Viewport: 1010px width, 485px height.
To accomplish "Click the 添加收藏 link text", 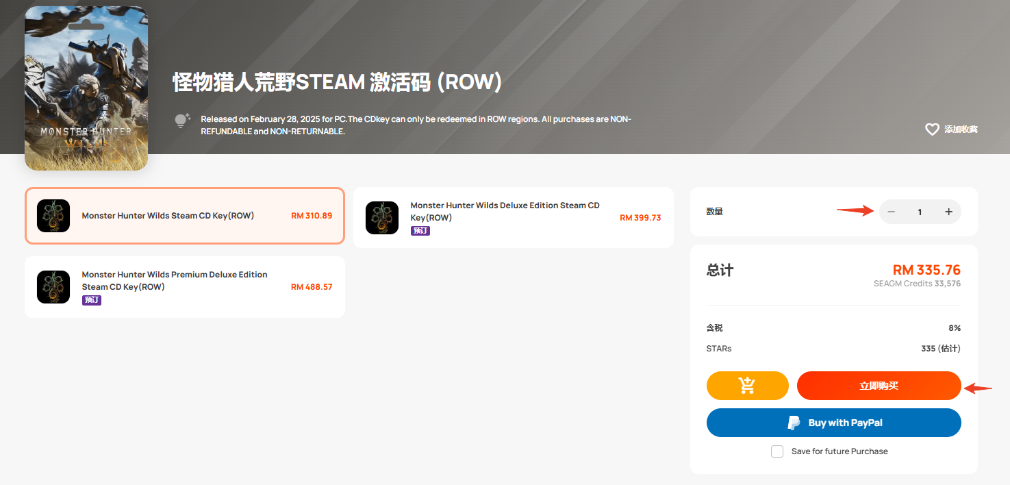I will 961,129.
